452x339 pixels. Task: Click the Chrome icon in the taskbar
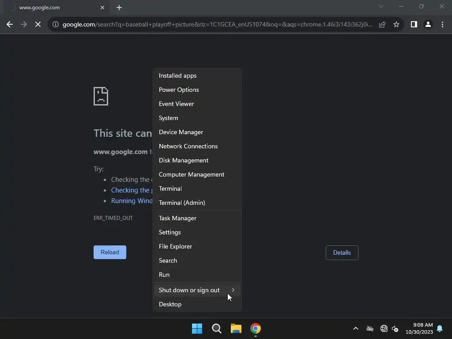[256, 328]
